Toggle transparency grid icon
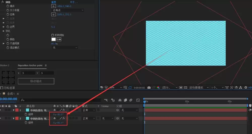Viewport: 252px width, 134px height. point(185,88)
